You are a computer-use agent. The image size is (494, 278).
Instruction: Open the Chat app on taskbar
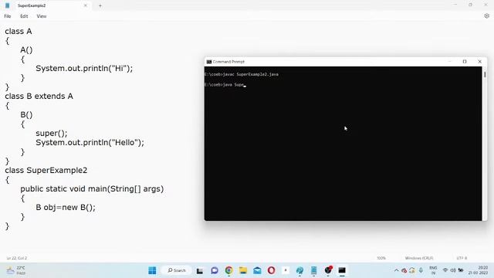(215, 270)
